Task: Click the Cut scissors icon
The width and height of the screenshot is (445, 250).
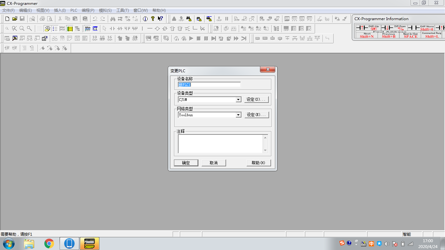Action: 60,19
